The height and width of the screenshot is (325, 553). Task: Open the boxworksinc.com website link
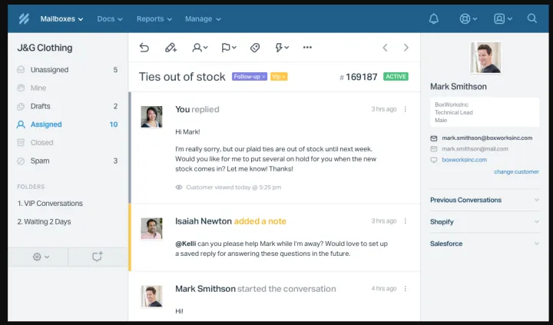click(x=465, y=160)
